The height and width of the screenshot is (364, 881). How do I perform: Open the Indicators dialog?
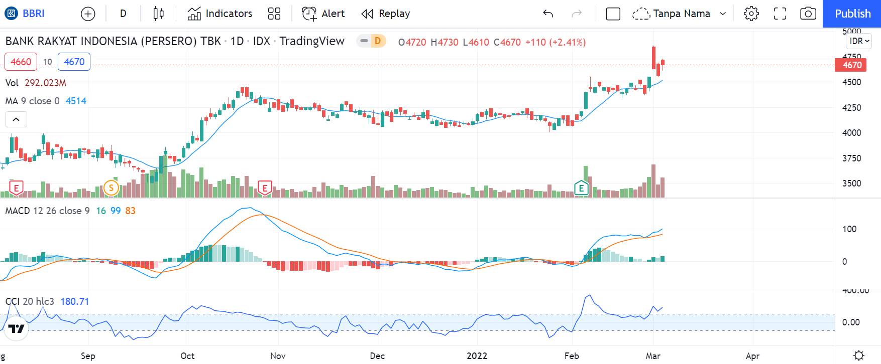[220, 14]
